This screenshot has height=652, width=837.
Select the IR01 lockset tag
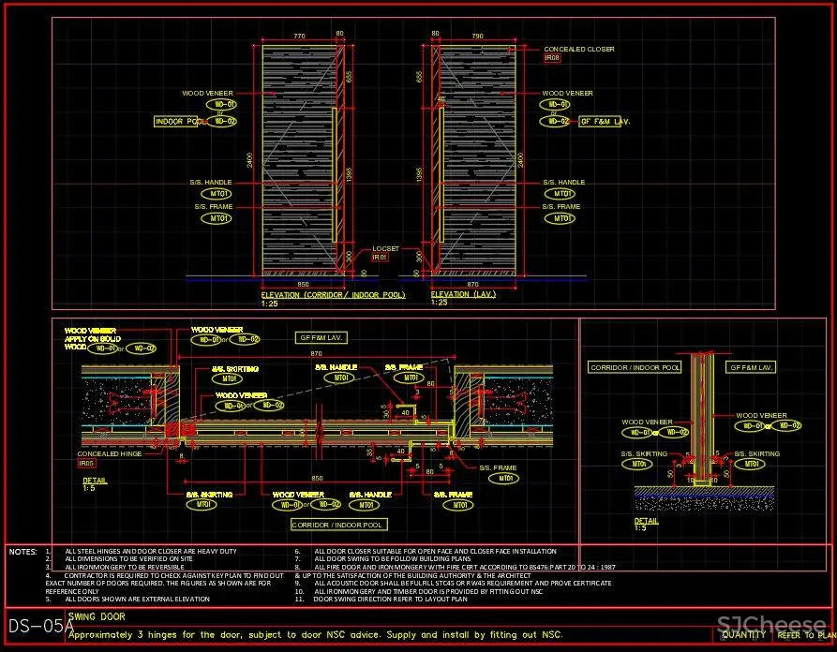[380, 257]
